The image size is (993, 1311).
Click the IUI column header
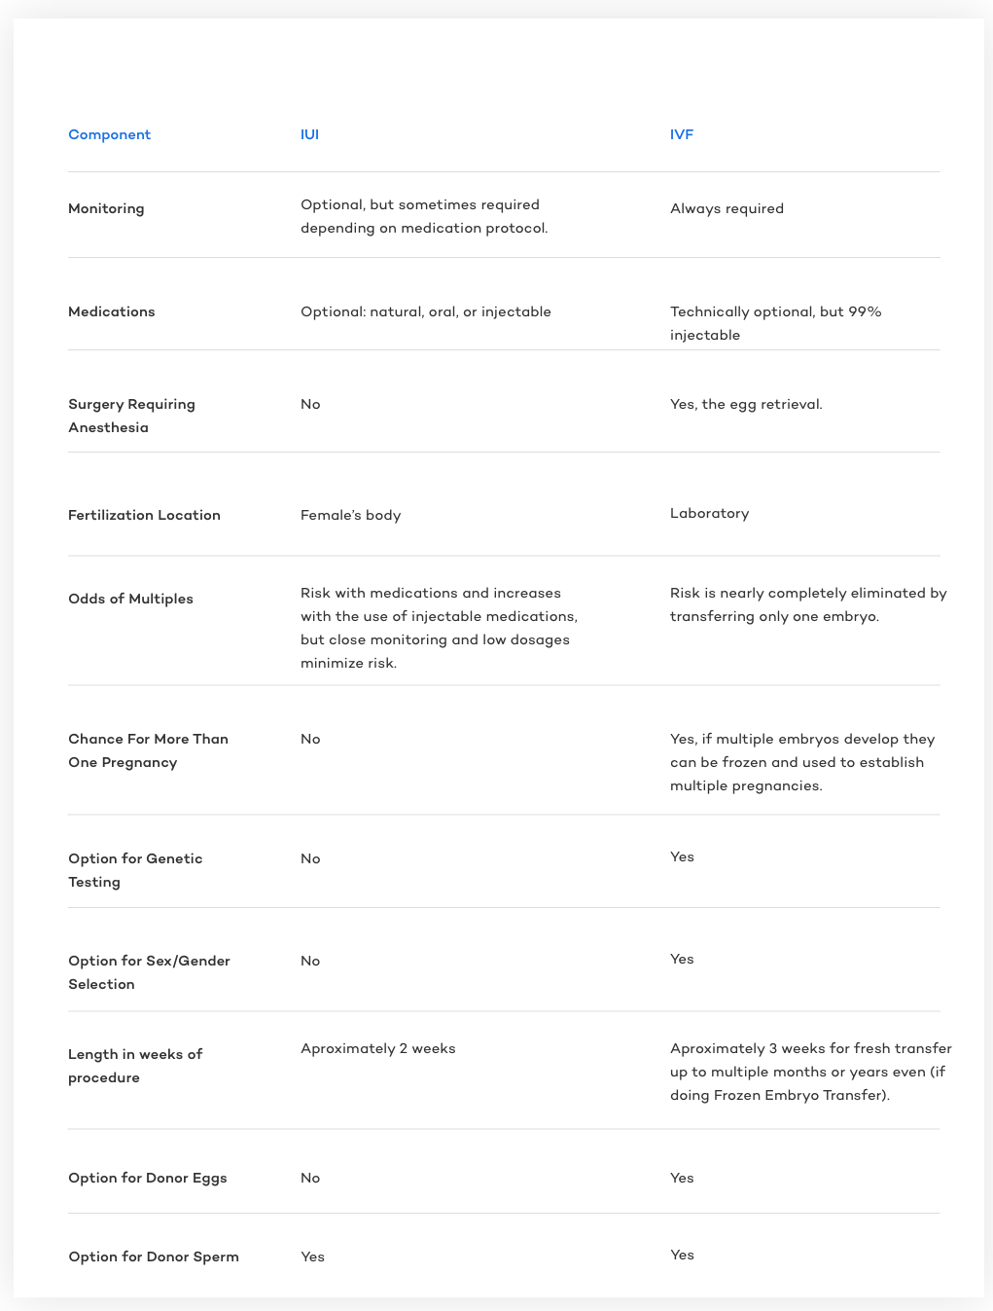tap(309, 134)
